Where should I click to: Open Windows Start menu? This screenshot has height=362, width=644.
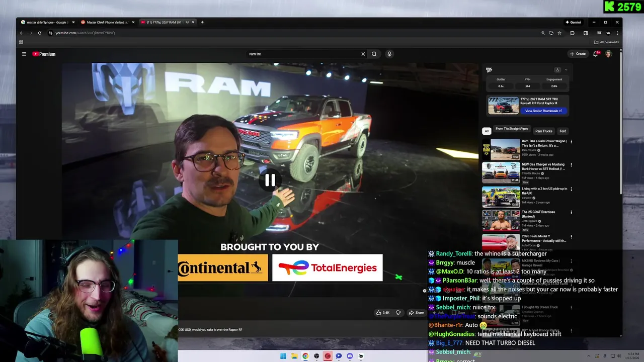coord(283,356)
